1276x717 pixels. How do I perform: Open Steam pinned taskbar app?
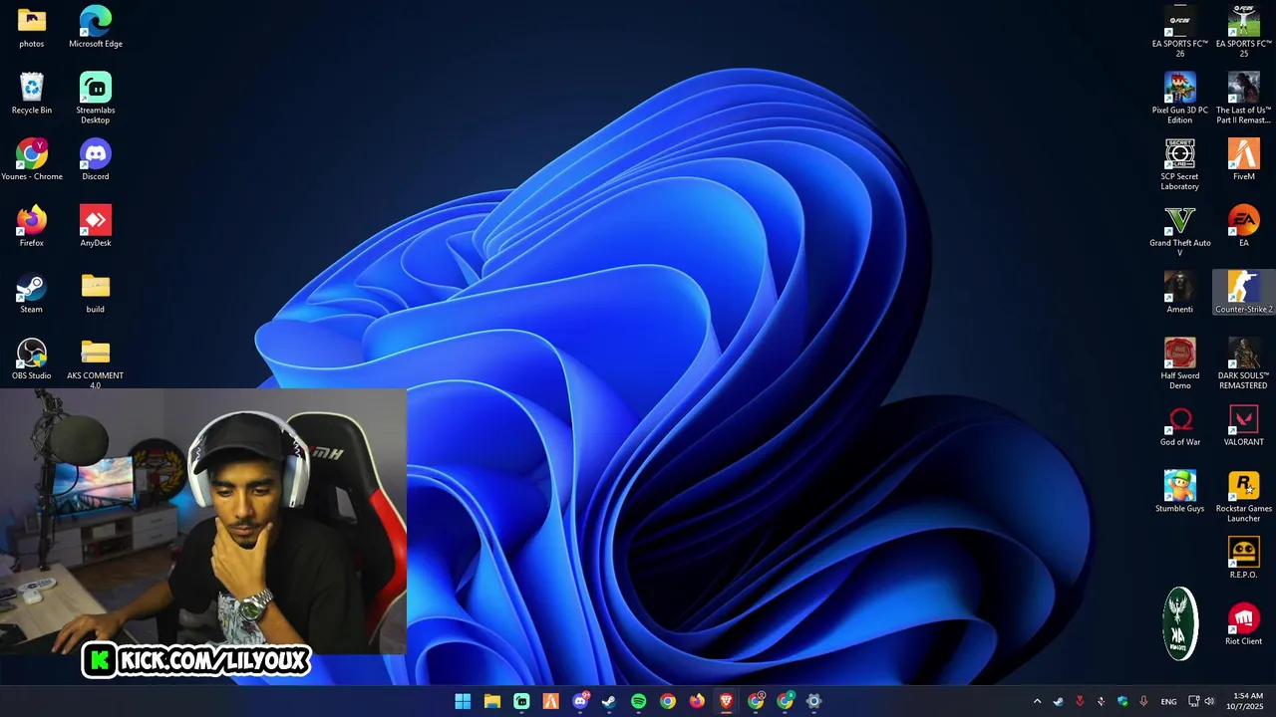pos(609,701)
